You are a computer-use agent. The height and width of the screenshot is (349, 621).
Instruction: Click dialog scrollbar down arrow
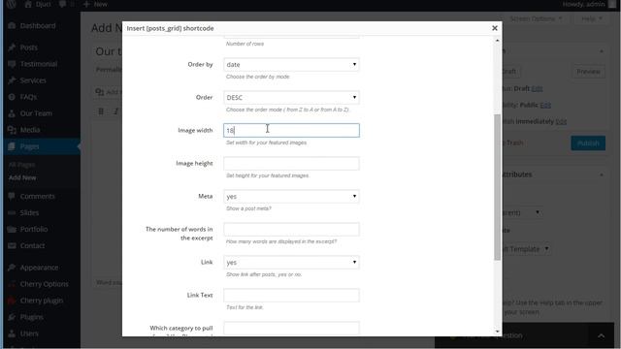click(497, 332)
